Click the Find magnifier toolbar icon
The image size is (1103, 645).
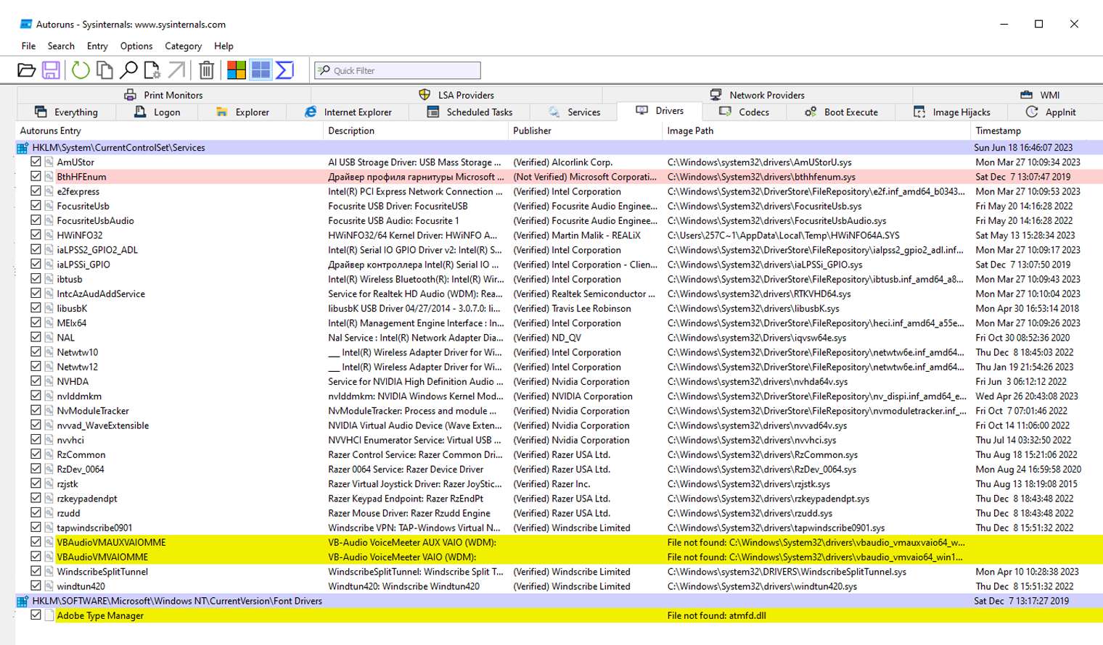point(128,70)
